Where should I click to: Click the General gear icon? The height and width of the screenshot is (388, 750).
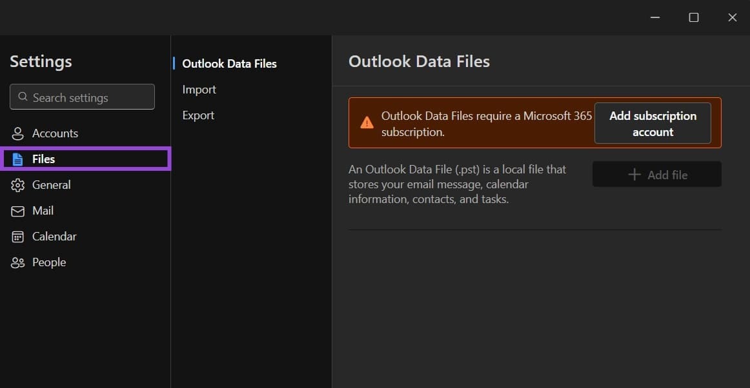18,185
